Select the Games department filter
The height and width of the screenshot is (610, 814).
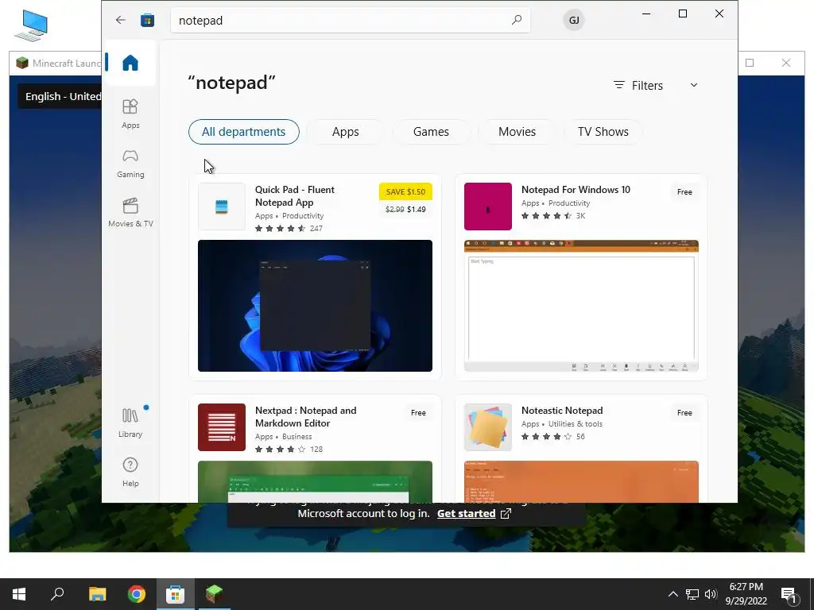[x=431, y=132]
